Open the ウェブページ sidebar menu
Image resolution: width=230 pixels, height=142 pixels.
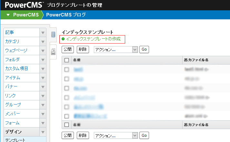(22, 51)
